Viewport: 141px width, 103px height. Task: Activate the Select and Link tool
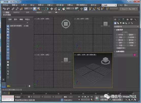point(13,9)
